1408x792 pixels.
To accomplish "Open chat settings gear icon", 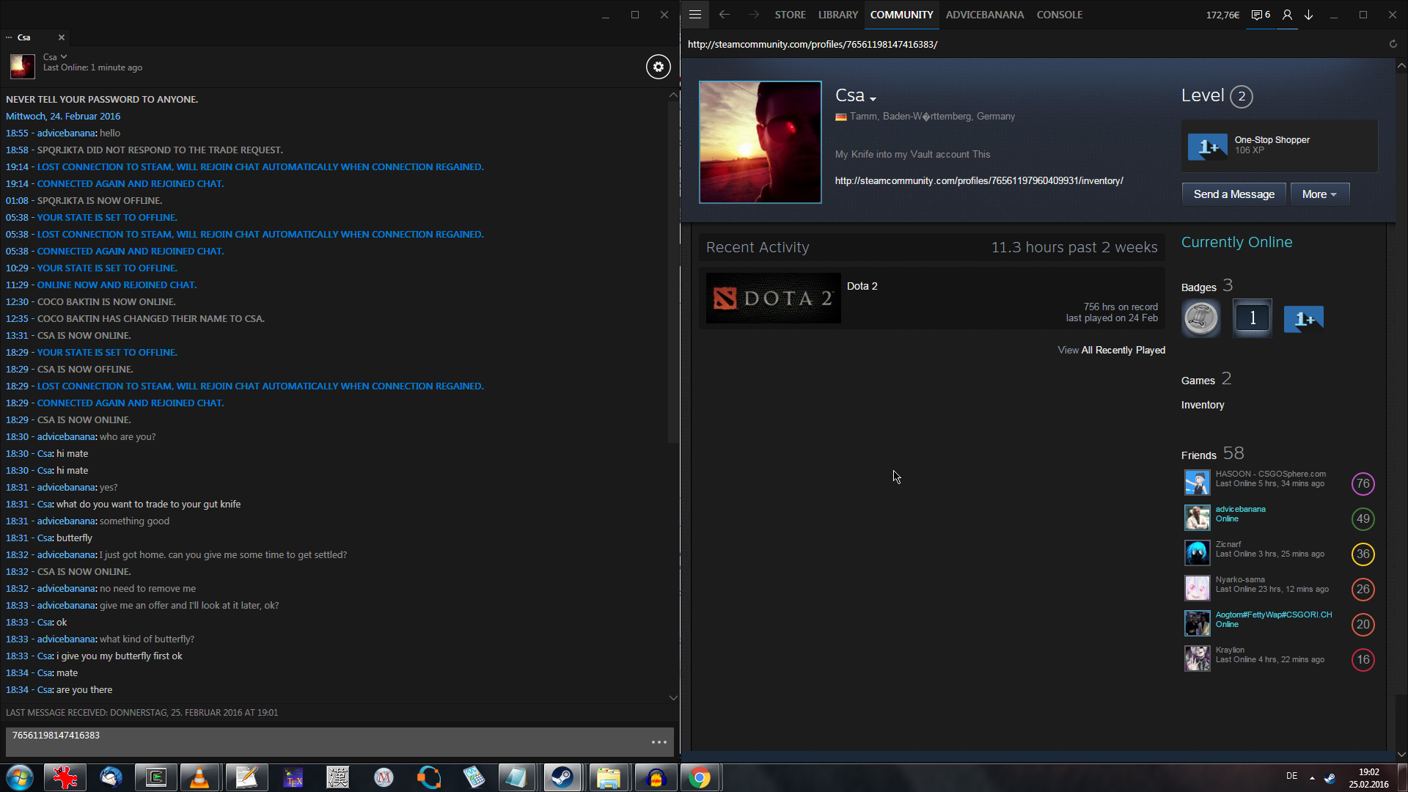I will 658,67.
